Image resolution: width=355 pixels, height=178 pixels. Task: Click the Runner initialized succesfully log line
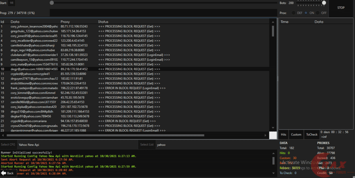point(26,153)
